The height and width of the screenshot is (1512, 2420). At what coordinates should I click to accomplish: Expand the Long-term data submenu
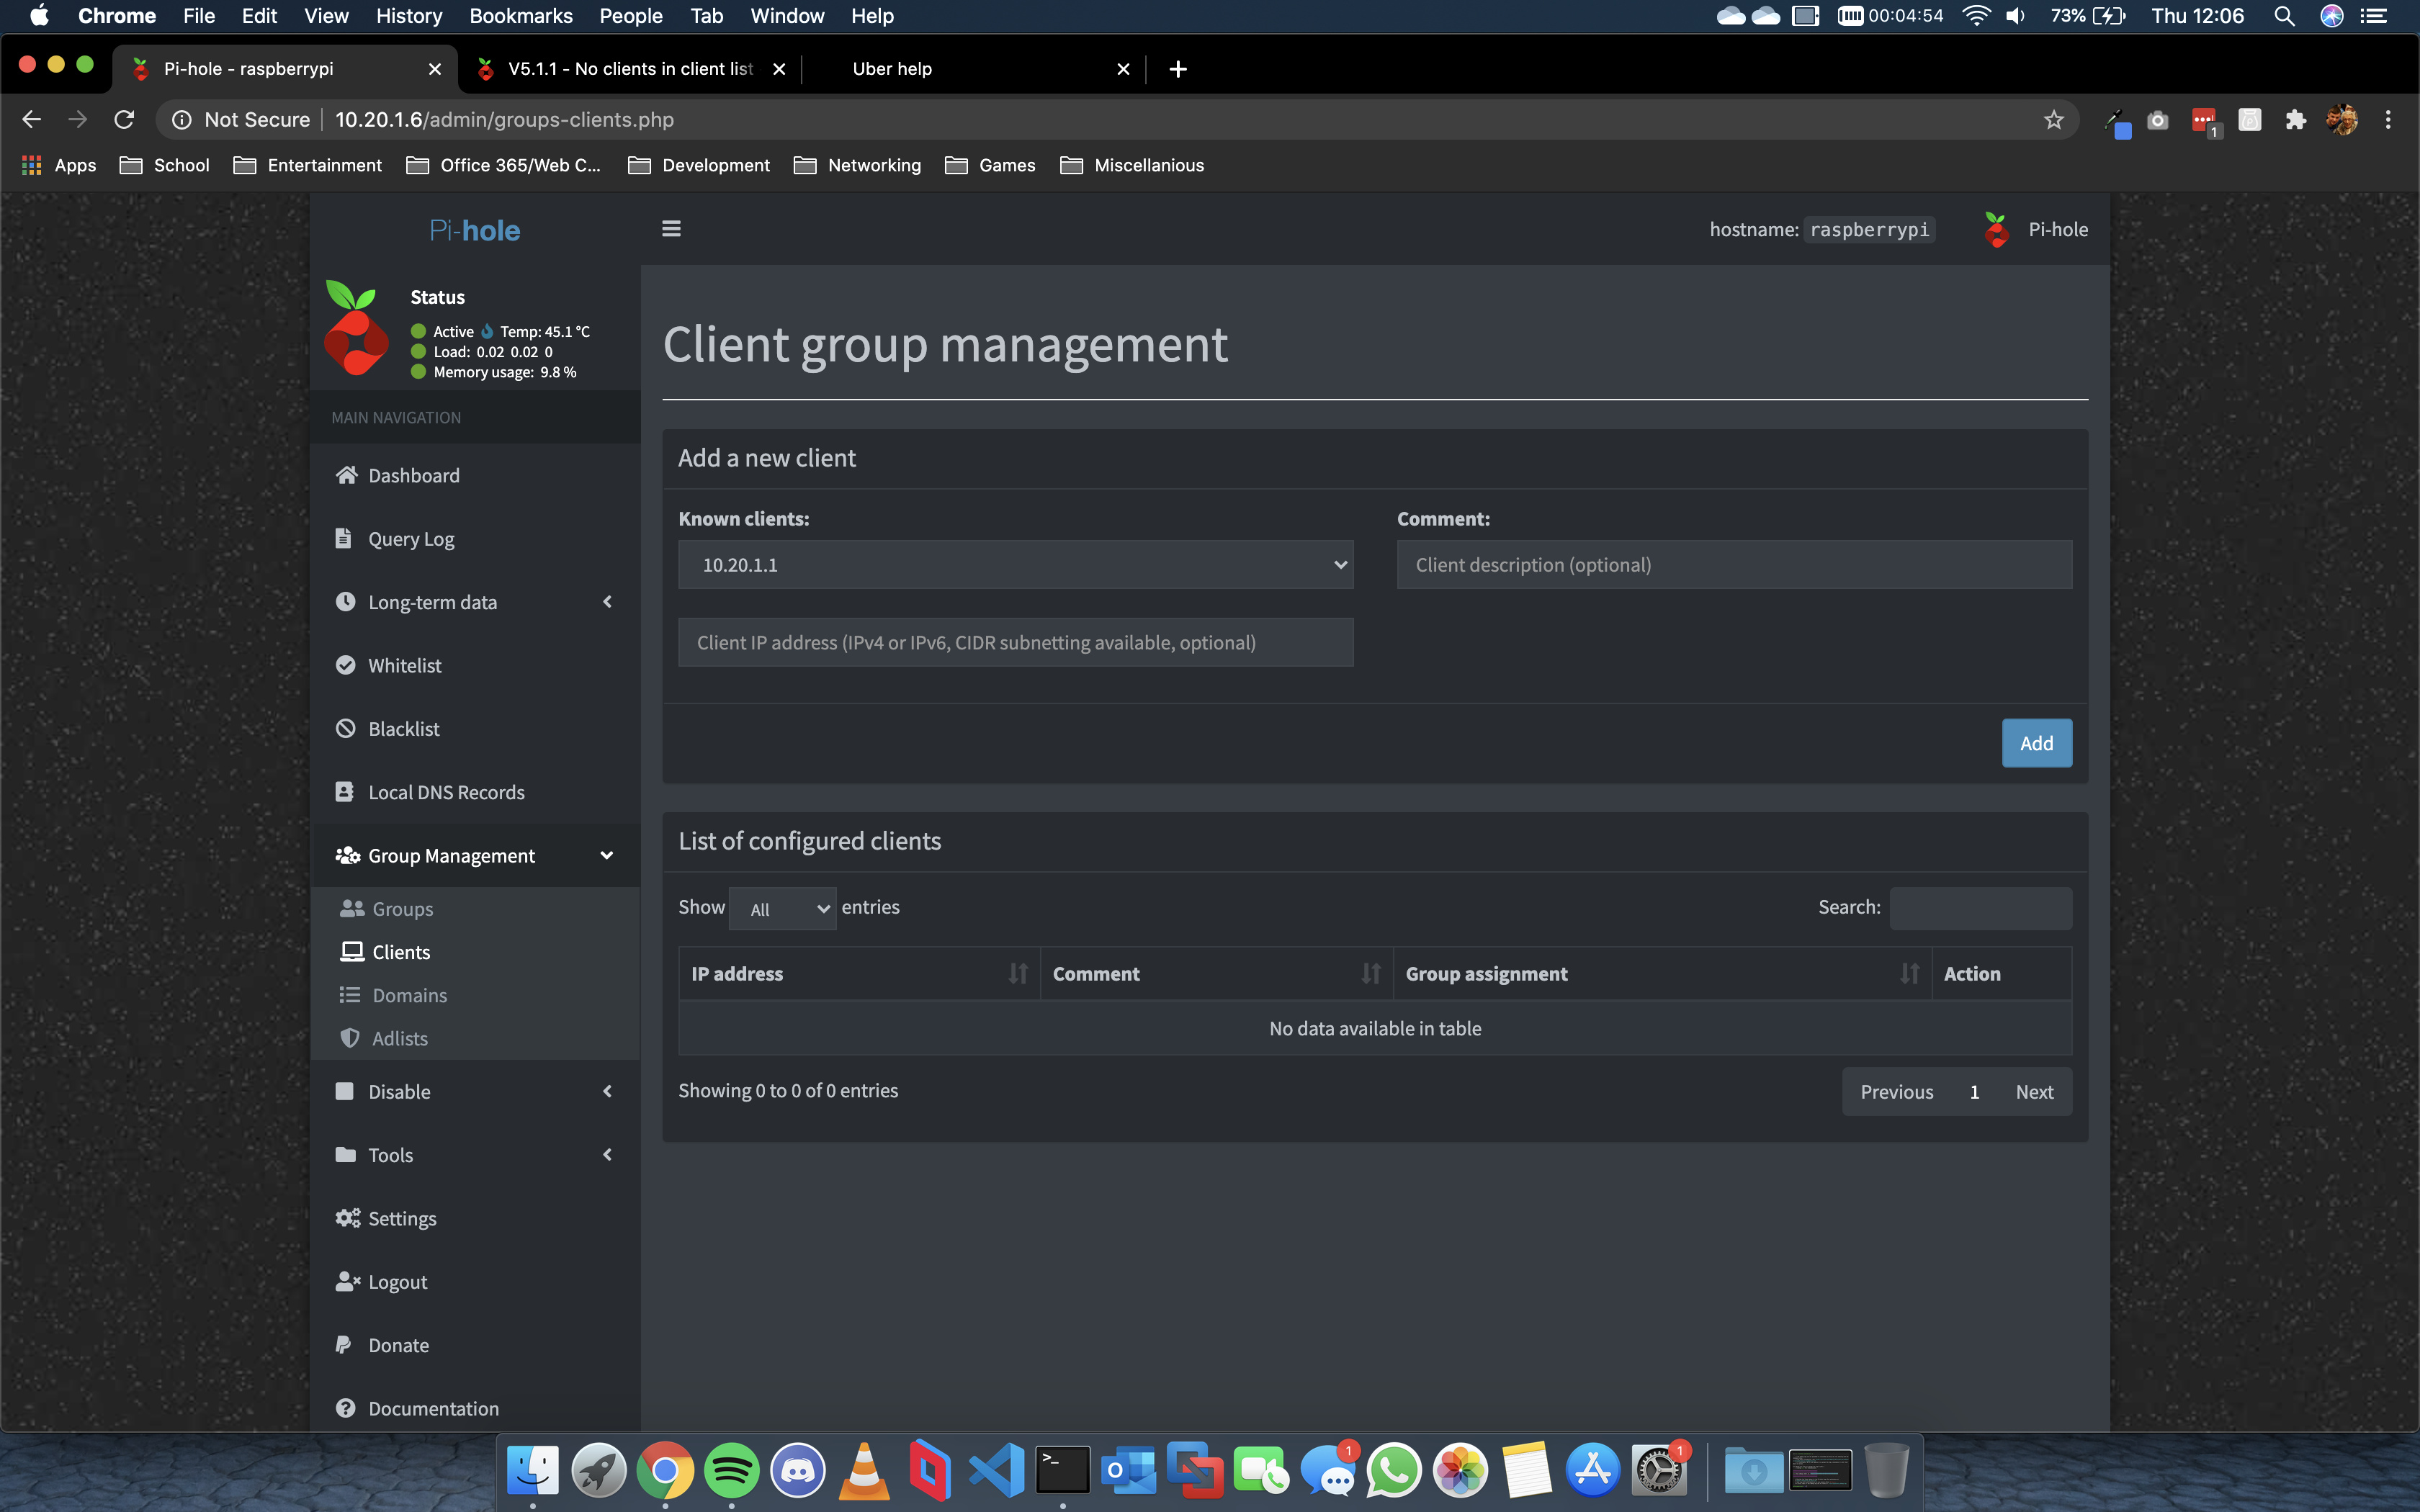[x=606, y=602]
